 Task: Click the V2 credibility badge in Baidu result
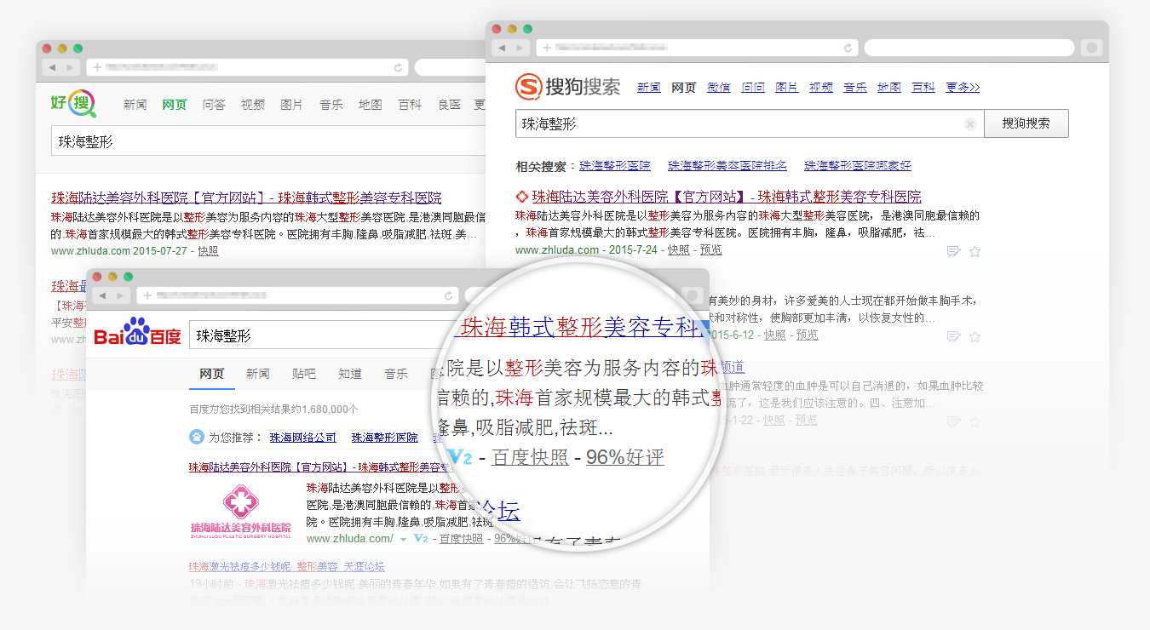tap(420, 539)
